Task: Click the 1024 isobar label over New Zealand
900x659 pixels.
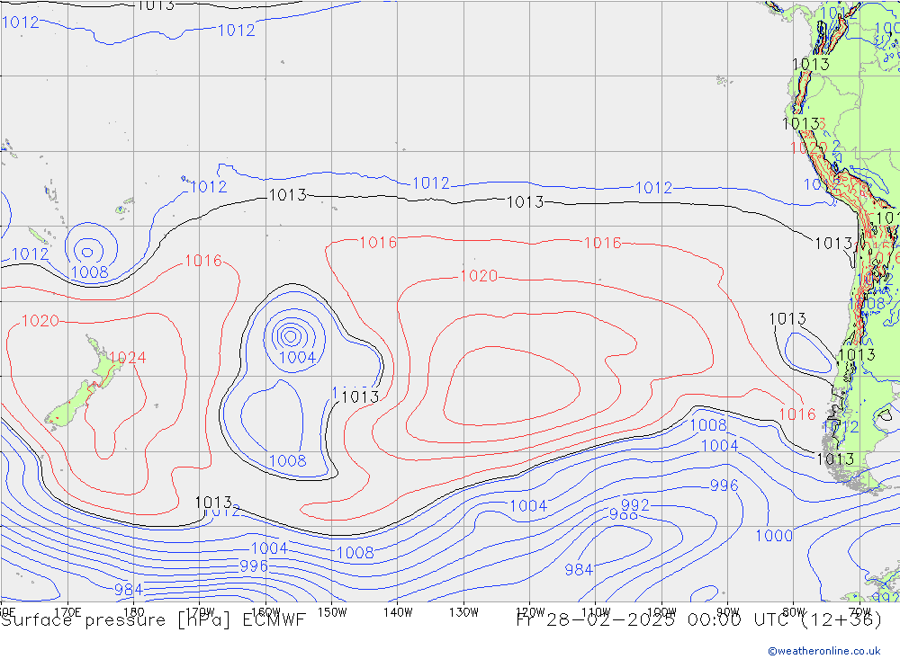Action: tap(128, 358)
